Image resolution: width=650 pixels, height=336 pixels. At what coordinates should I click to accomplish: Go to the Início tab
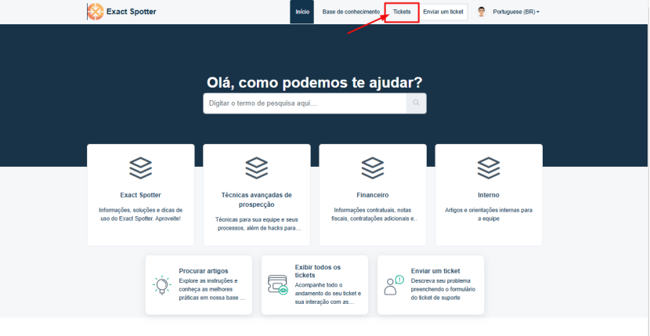302,12
